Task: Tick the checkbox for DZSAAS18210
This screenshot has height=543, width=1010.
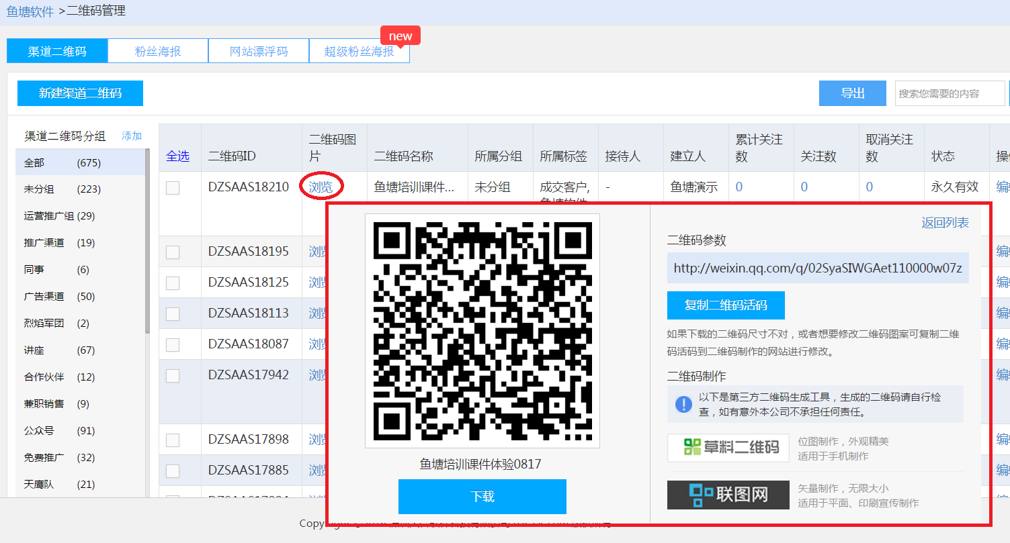Action: pos(173,188)
